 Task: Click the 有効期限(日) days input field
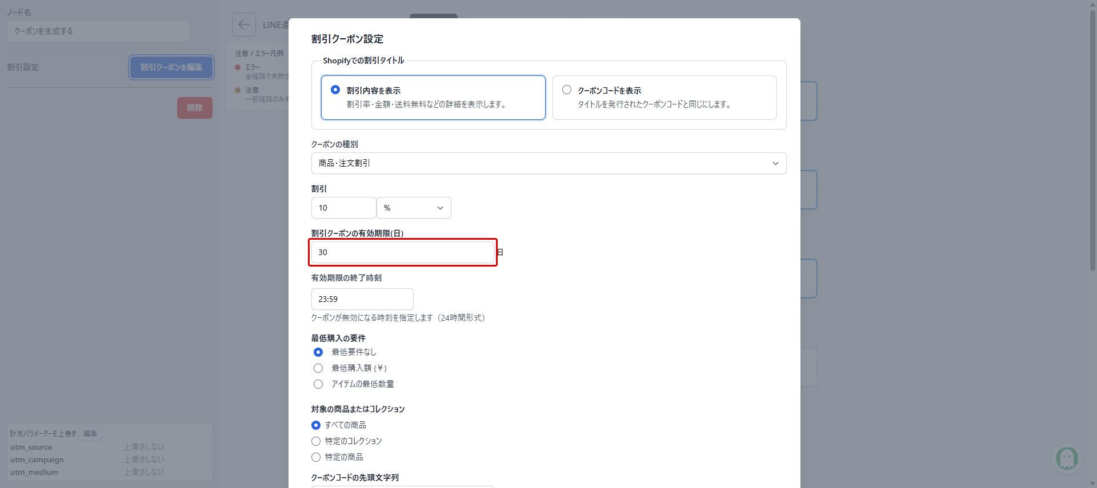(403, 252)
